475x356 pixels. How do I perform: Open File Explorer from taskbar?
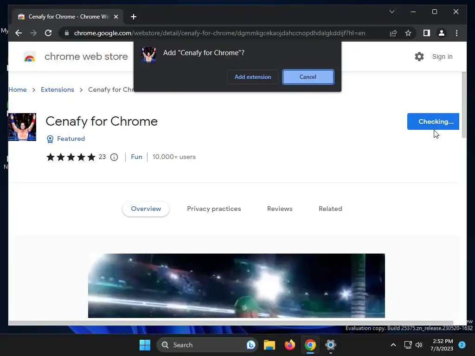pos(270,345)
